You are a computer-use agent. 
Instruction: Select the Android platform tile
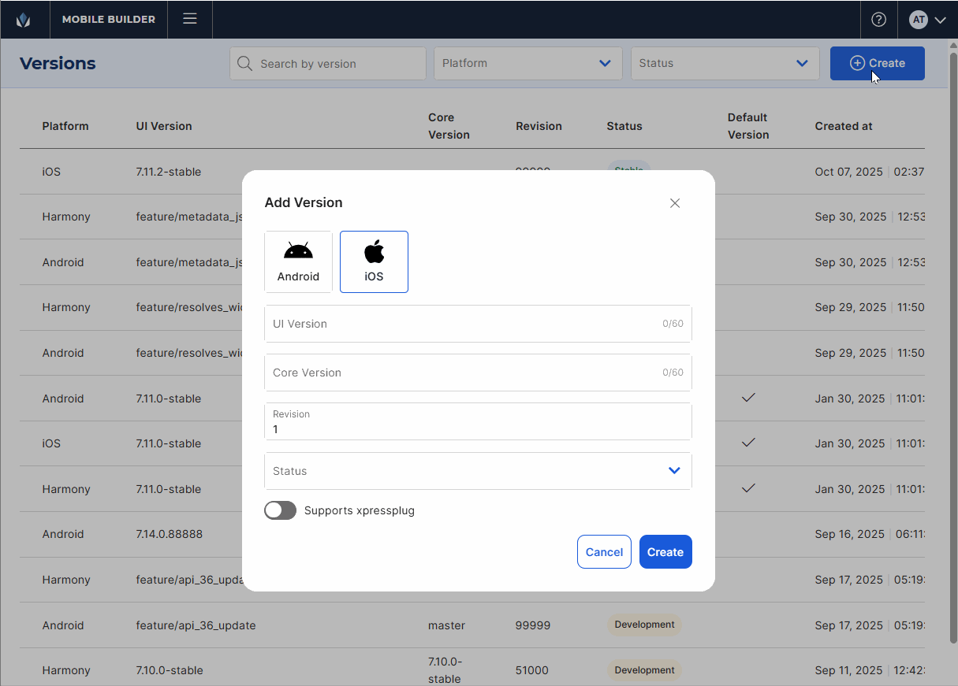pos(298,261)
